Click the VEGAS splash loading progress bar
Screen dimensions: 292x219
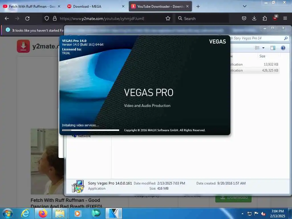[90, 130]
